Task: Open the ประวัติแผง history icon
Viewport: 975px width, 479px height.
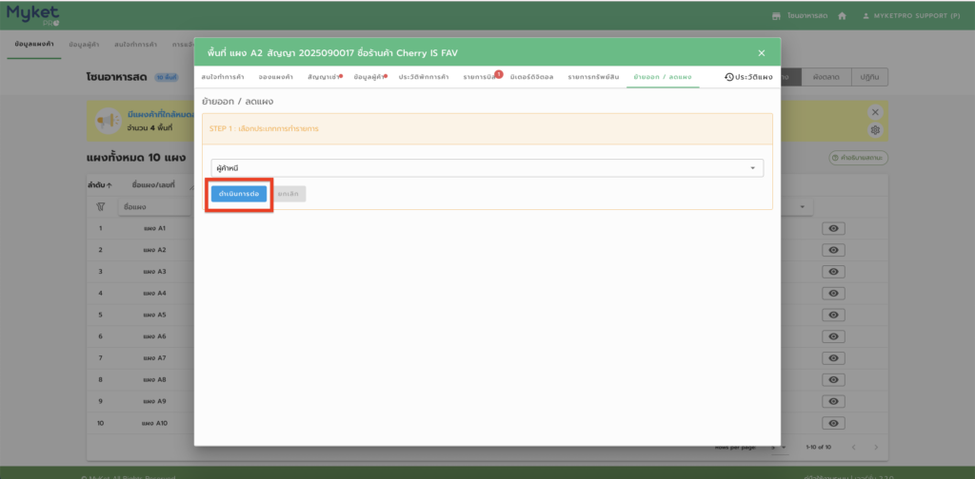Action: pyautogui.click(x=729, y=76)
